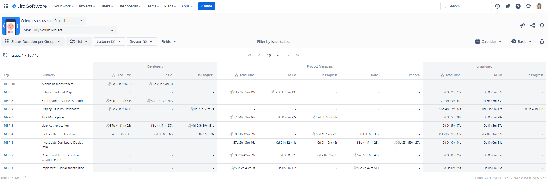Open the help question mark icon
Image resolution: width=548 pixels, height=182 pixels.
point(518,6)
